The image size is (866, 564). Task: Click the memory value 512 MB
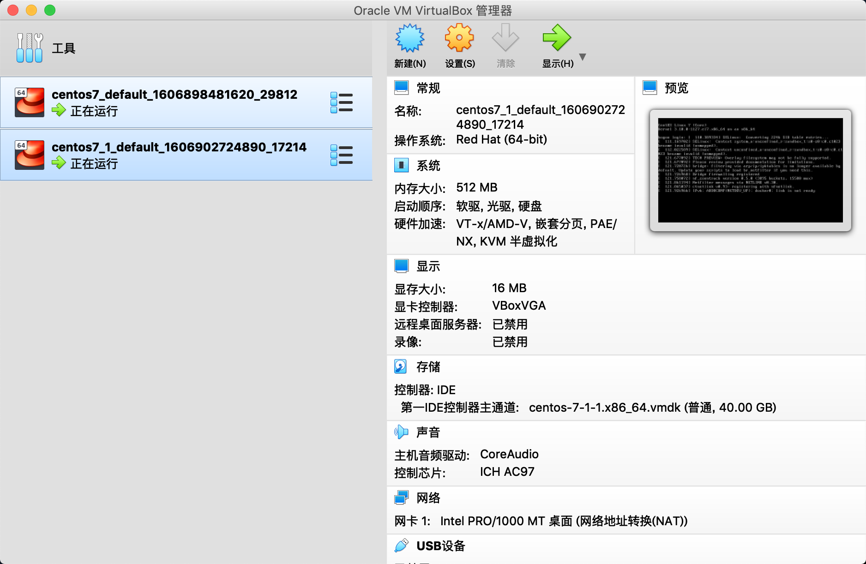click(477, 187)
